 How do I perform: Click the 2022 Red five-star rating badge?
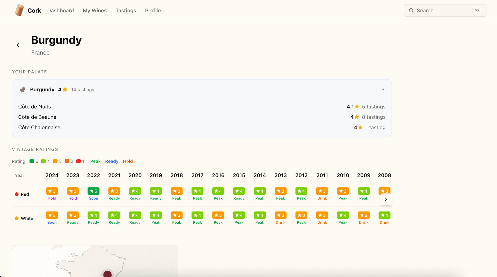[x=93, y=191]
